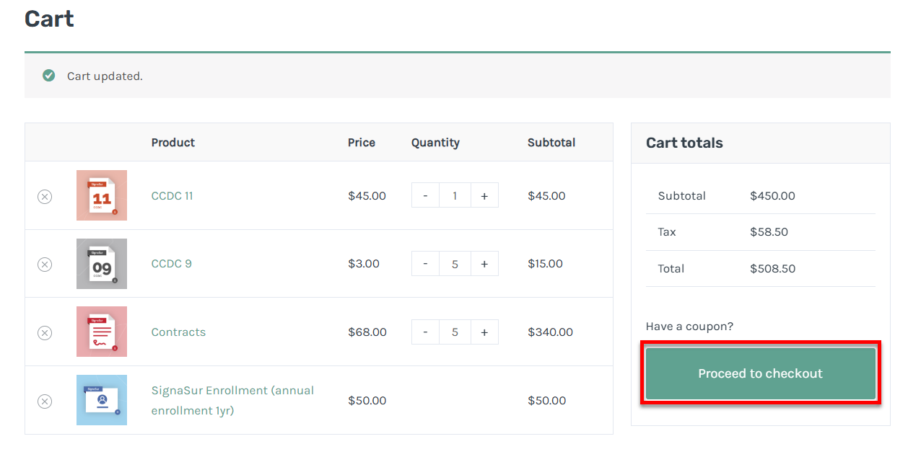Remove SignaSur Enrollment from the cart
The height and width of the screenshot is (457, 908).
[x=45, y=401]
